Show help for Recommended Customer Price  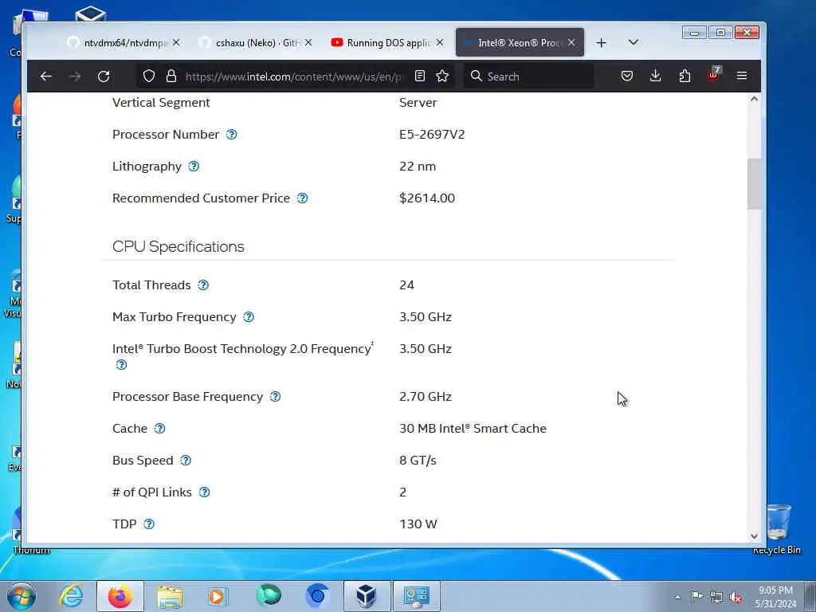(x=302, y=198)
